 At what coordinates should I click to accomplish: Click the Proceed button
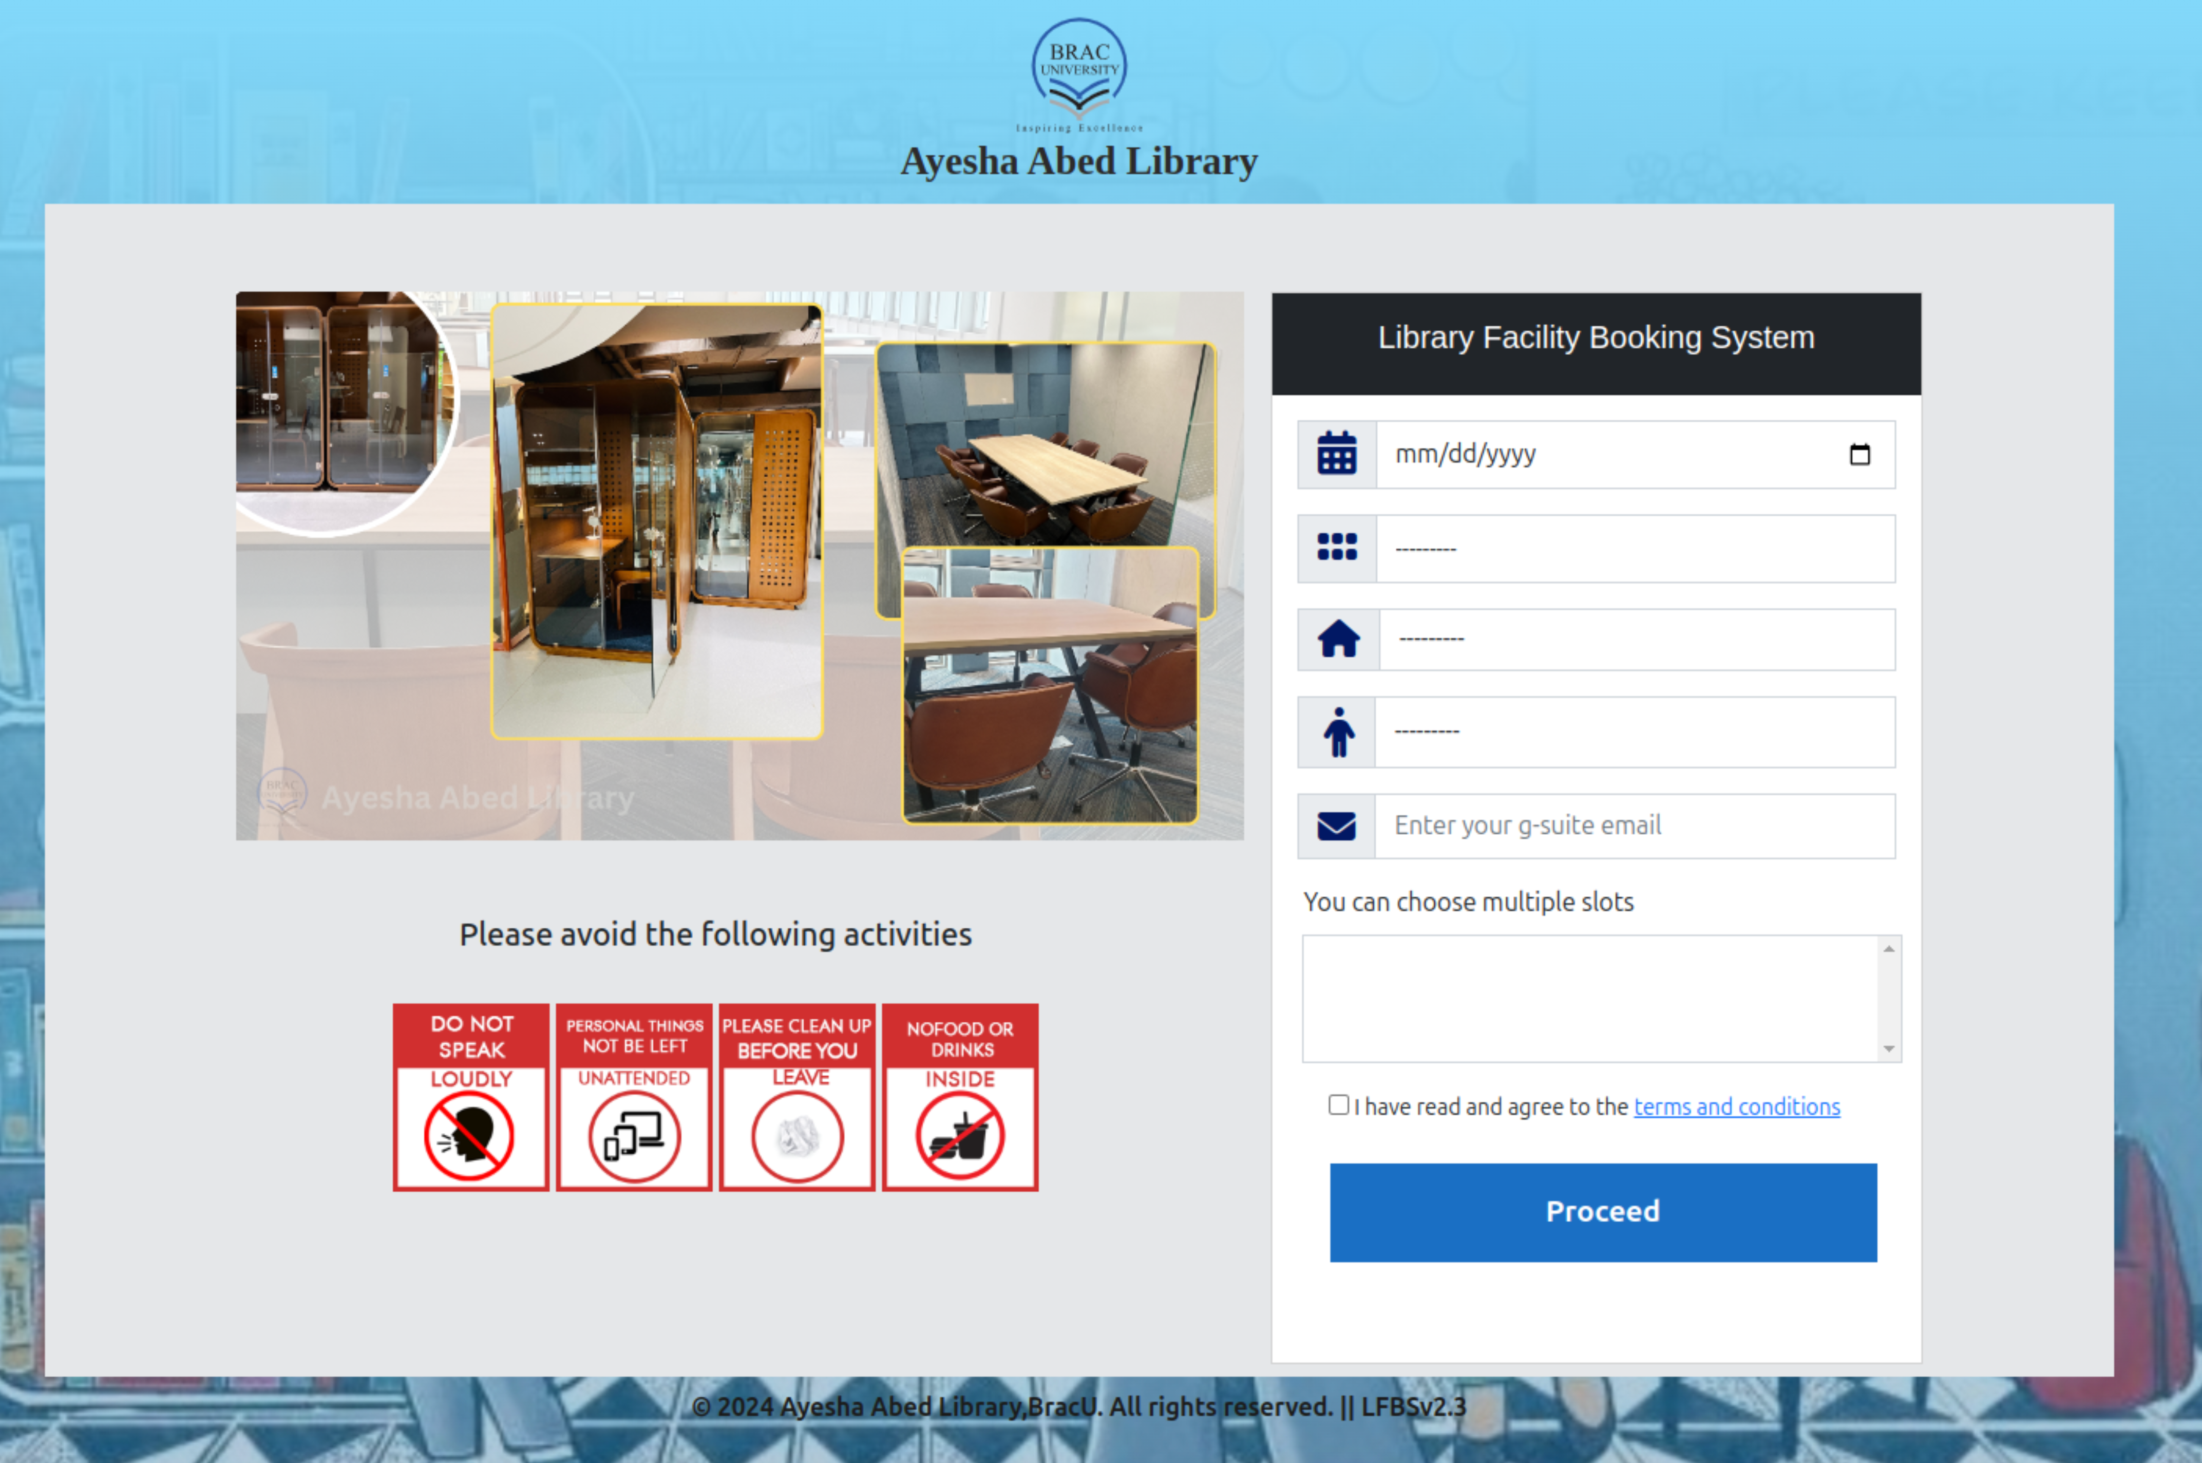(1603, 1212)
